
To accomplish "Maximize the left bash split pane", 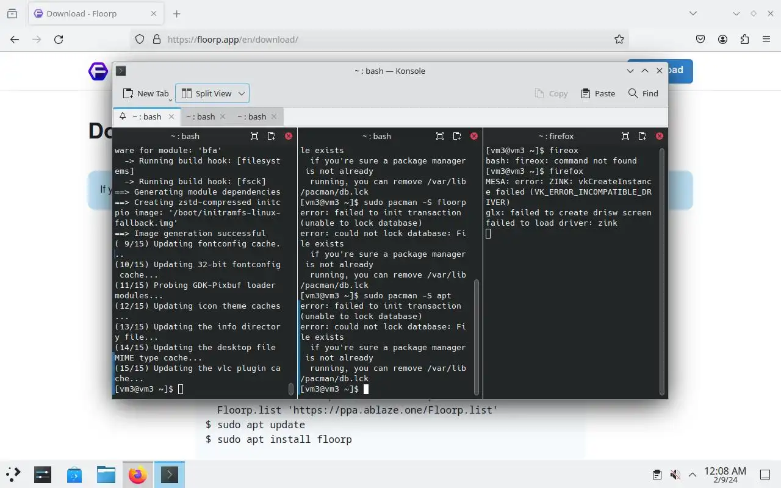I will [x=254, y=136].
